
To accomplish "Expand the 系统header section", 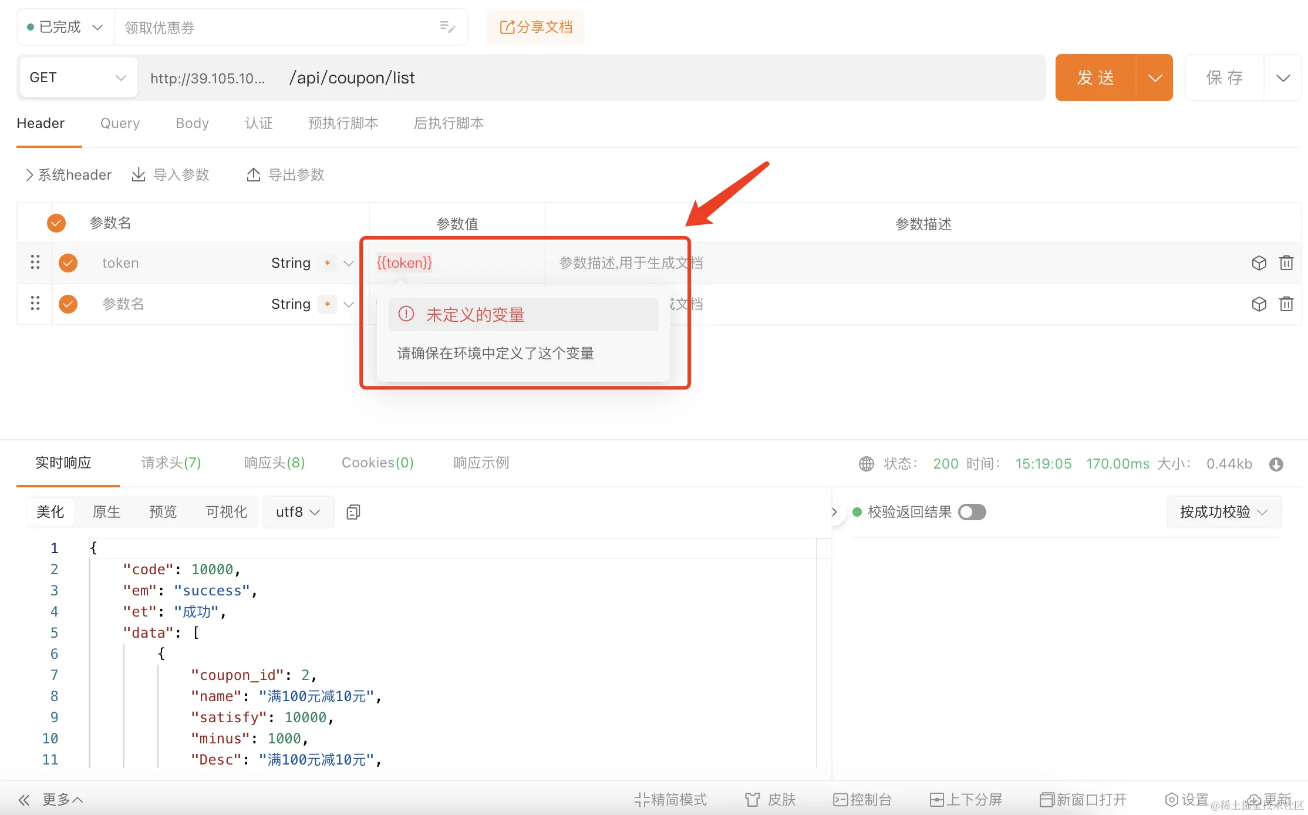I will coord(68,174).
